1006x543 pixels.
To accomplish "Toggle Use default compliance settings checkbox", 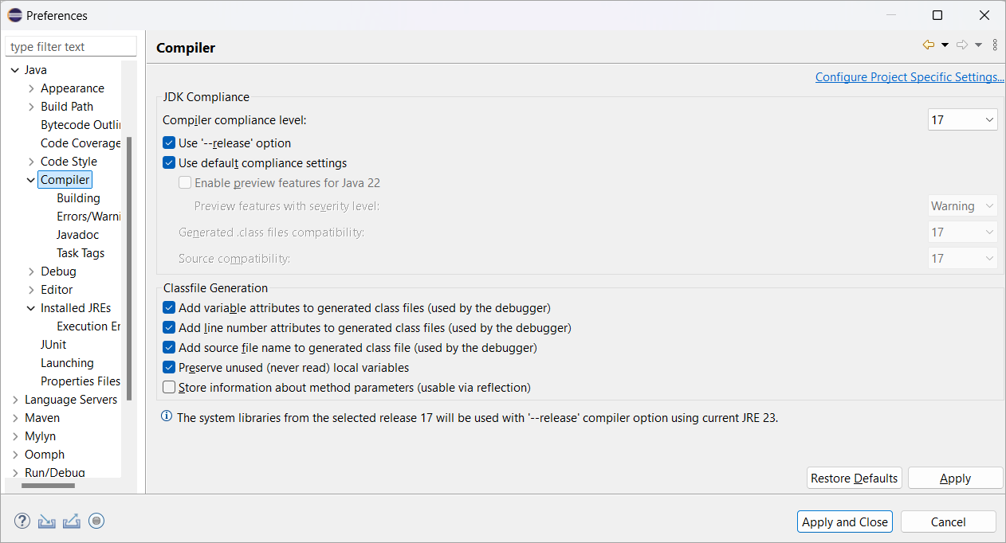I will (x=169, y=163).
